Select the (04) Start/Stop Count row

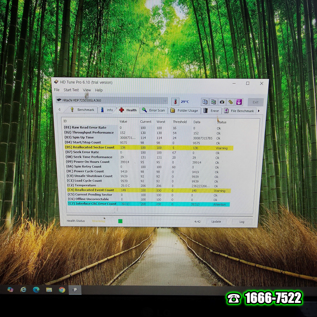(x=148, y=143)
